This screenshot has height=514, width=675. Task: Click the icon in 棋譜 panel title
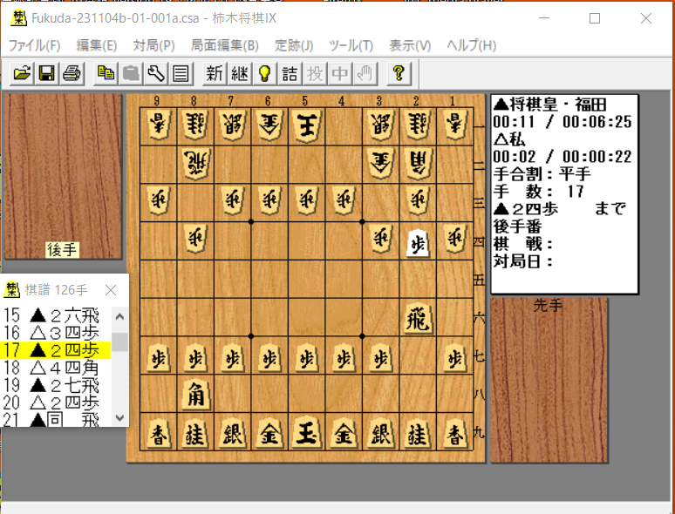(11, 290)
